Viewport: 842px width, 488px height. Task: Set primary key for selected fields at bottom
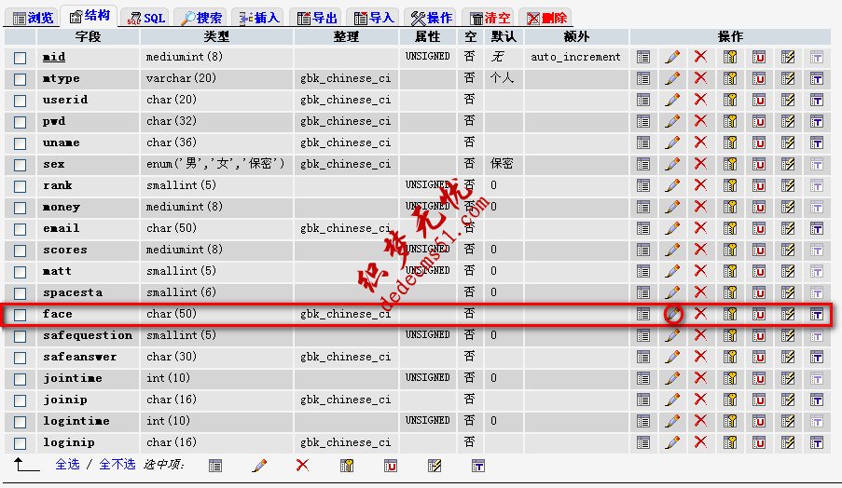click(347, 466)
